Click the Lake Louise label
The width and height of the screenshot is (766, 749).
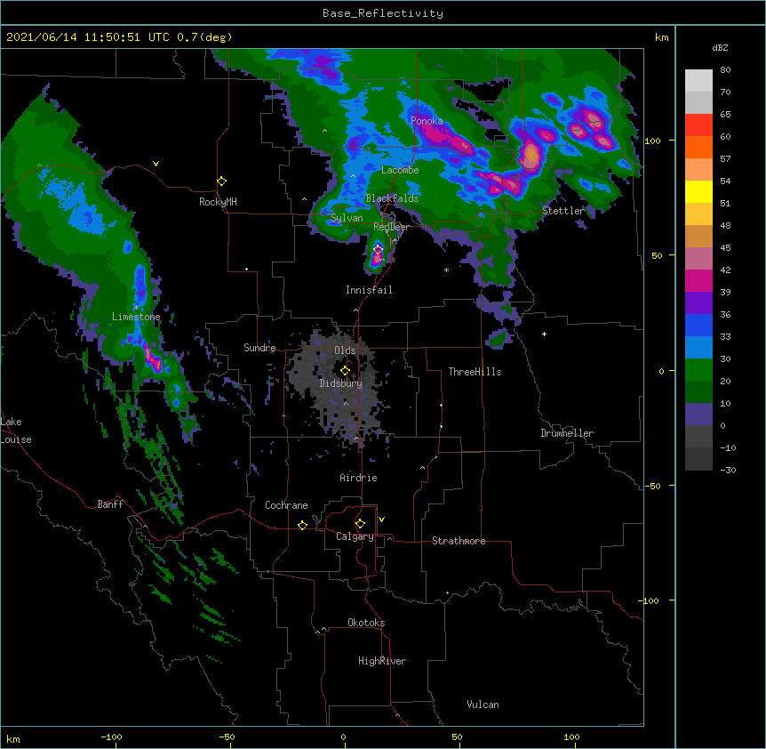pos(16,431)
